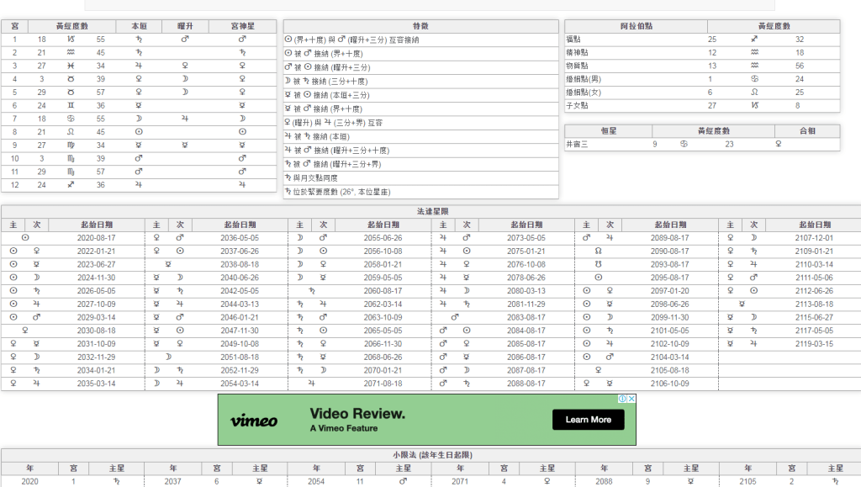Click the Jupiter symbol in house 7 曜升 column
The width and height of the screenshot is (861, 487).
click(184, 119)
